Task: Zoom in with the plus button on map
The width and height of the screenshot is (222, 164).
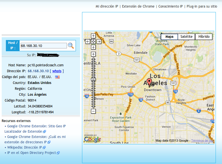Action: (93, 54)
